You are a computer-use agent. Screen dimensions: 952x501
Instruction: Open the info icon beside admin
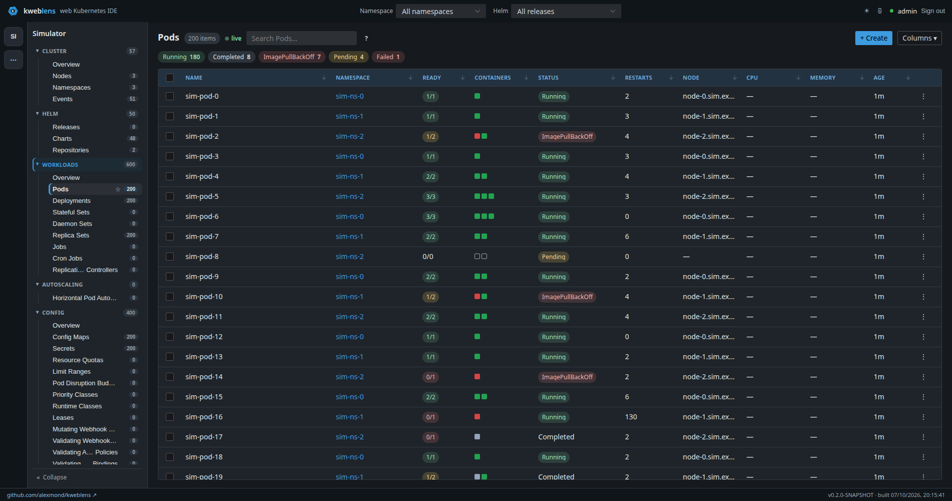coord(880,11)
